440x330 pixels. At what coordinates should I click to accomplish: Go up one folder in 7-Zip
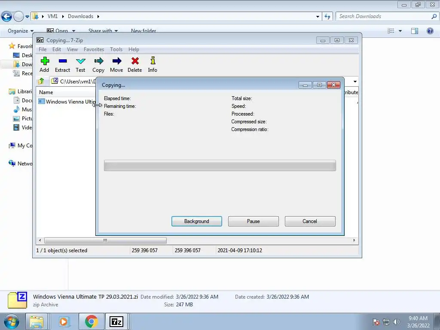pos(41,81)
